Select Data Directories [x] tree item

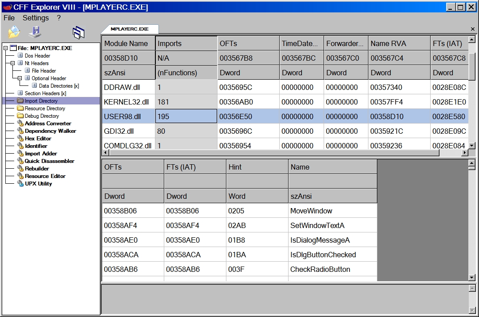(59, 85)
